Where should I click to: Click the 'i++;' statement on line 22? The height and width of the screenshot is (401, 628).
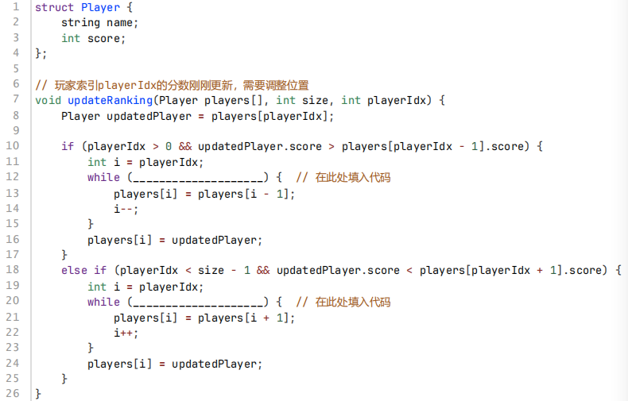126,333
